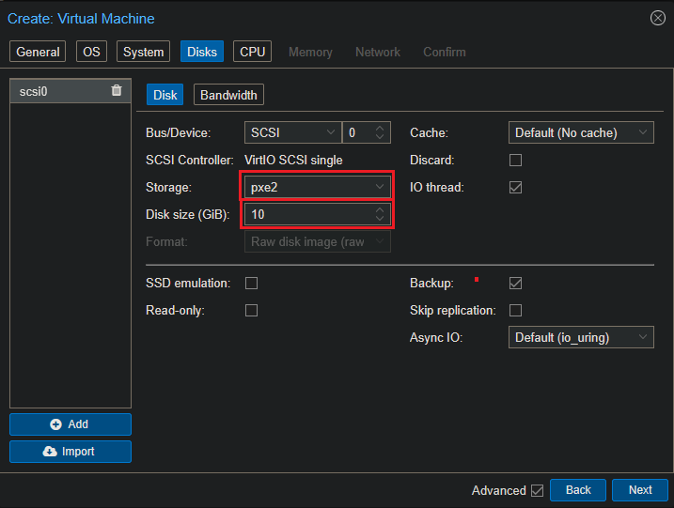
Task: Close the Create Virtual Machine dialog
Action: point(657,18)
